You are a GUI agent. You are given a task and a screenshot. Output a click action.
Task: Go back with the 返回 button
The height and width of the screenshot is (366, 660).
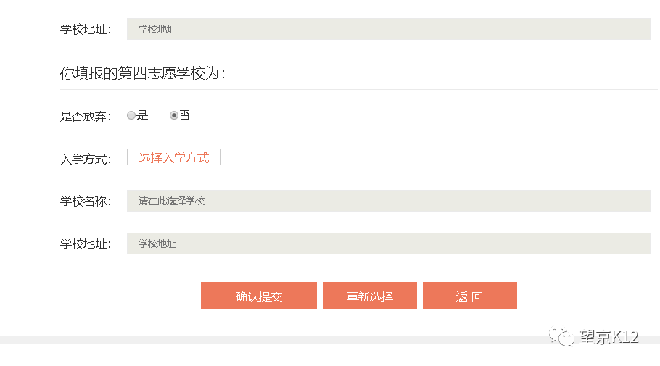470,295
